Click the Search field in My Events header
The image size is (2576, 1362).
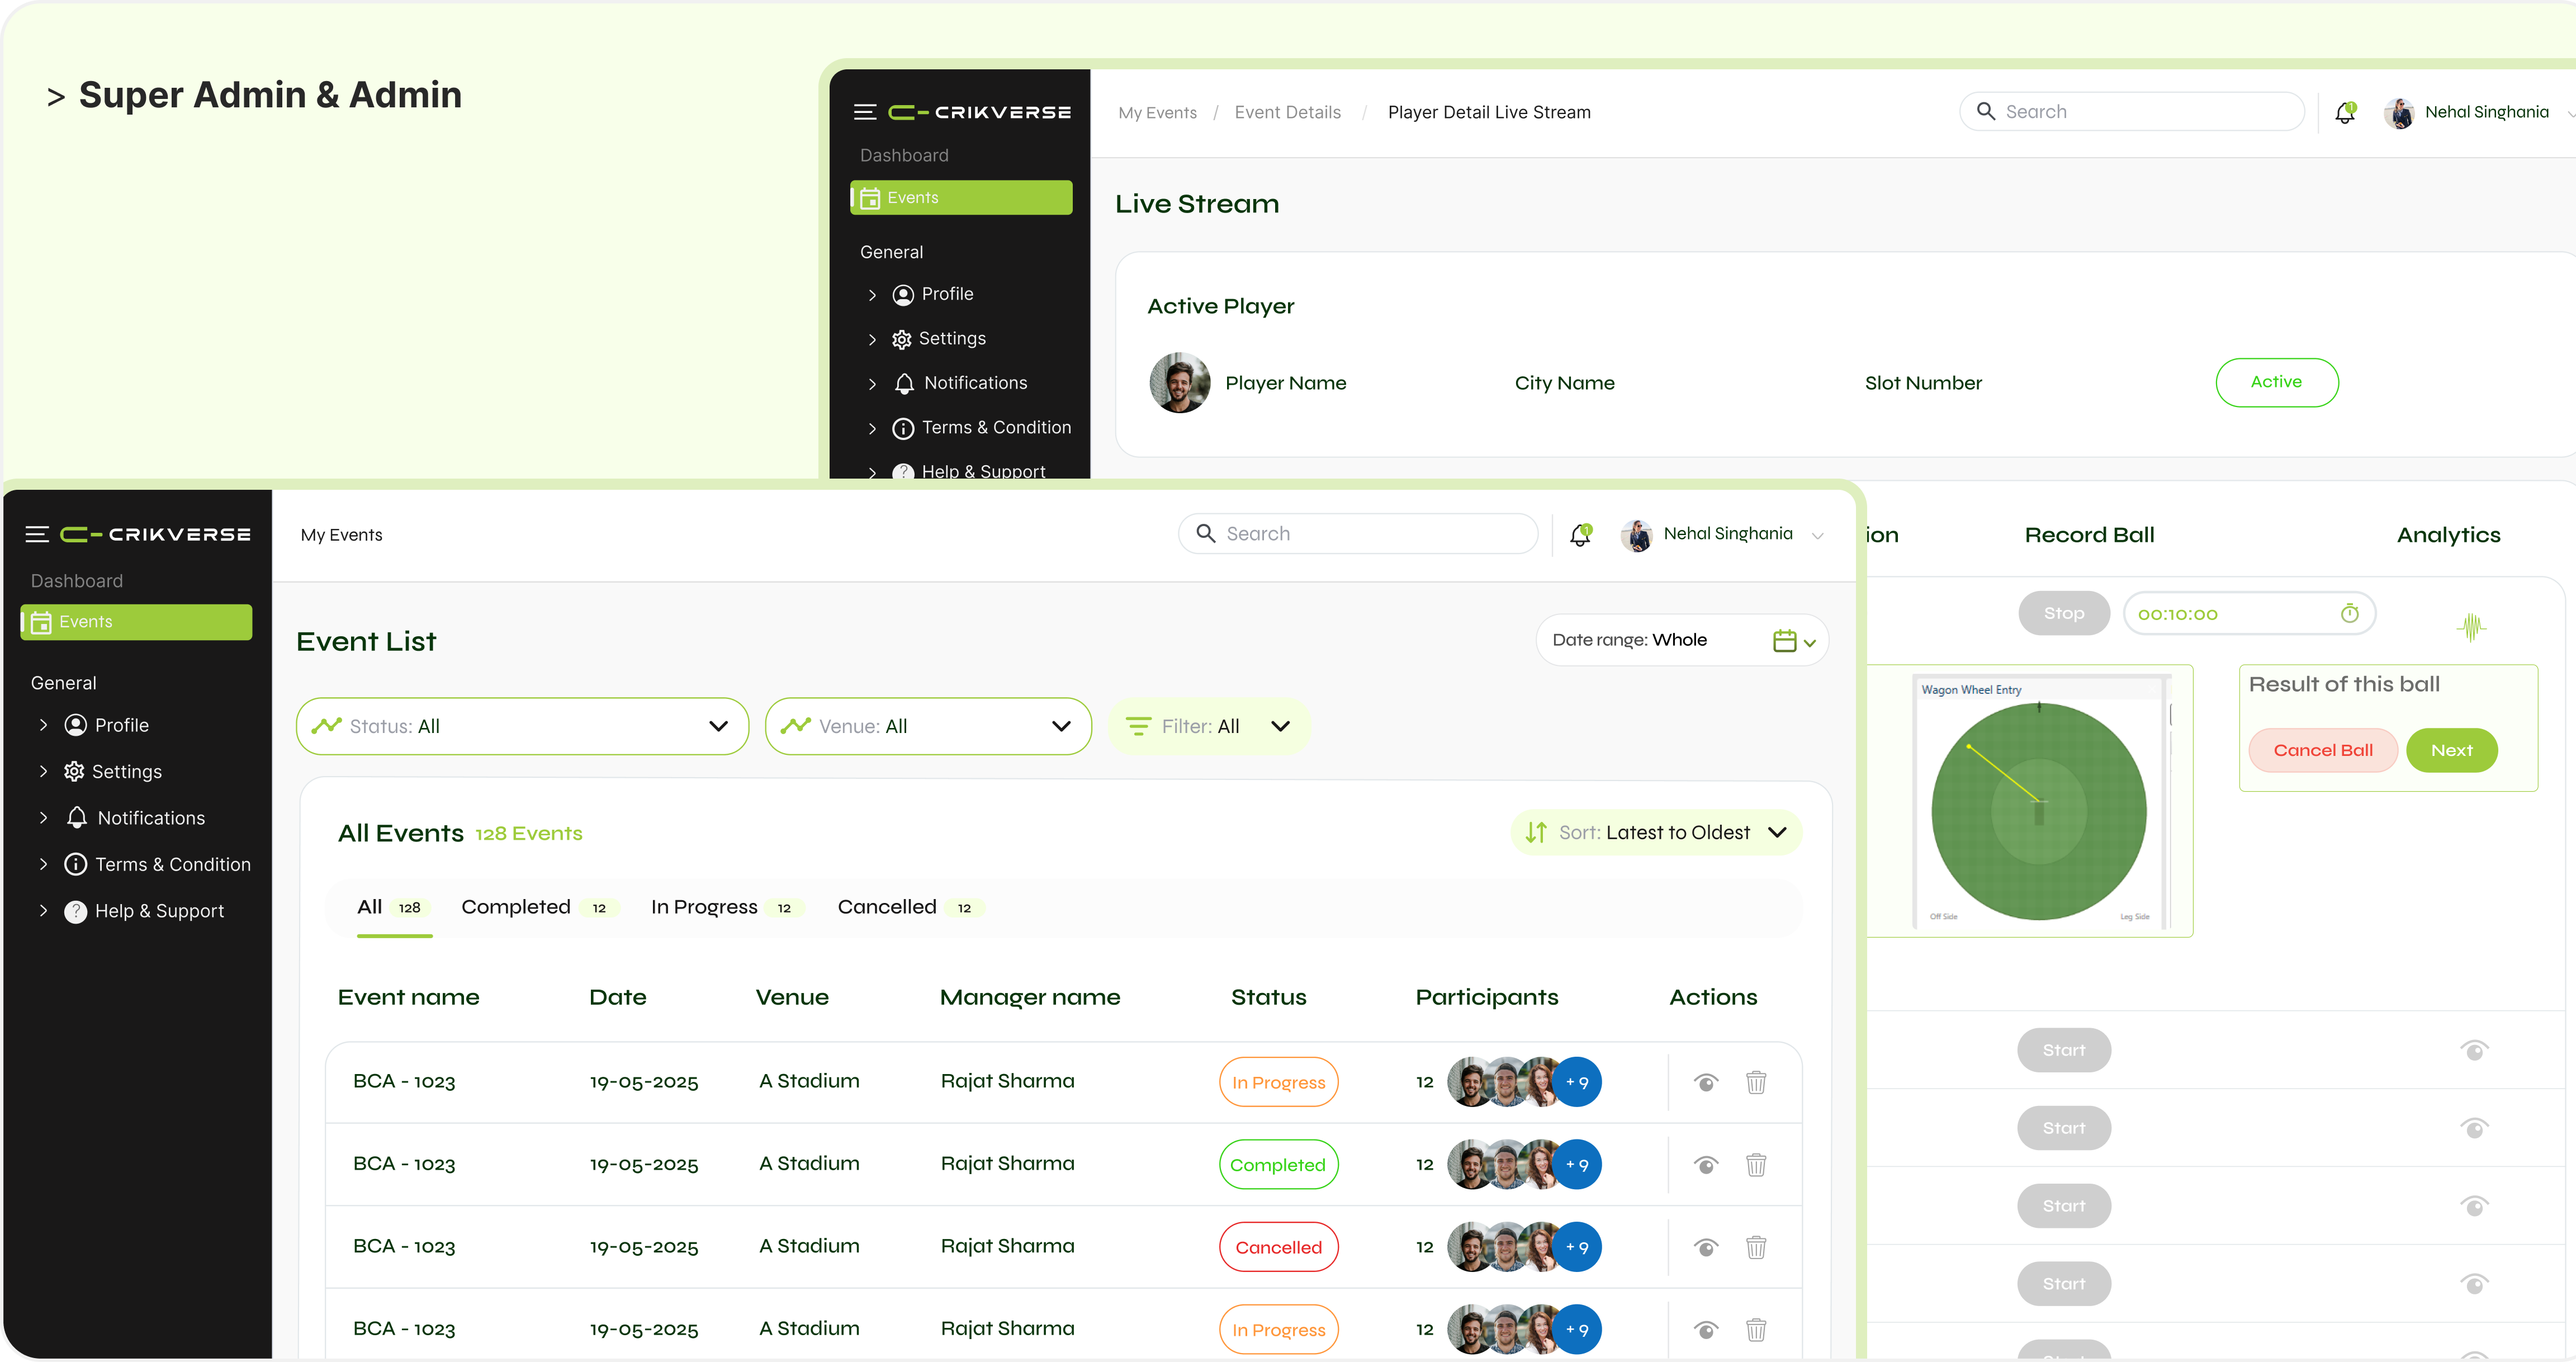(1359, 534)
